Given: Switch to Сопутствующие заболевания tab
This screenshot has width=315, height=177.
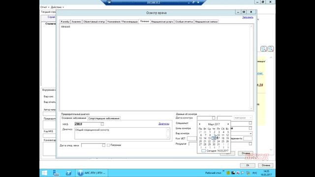Looking at the screenshot, I should (104, 118).
